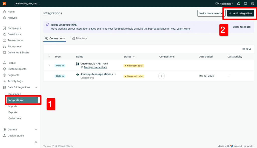Click the Manage credentials link
This screenshot has height=148, width=257.
[x=95, y=67]
